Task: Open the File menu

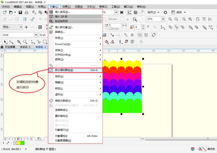Action: 6,7
